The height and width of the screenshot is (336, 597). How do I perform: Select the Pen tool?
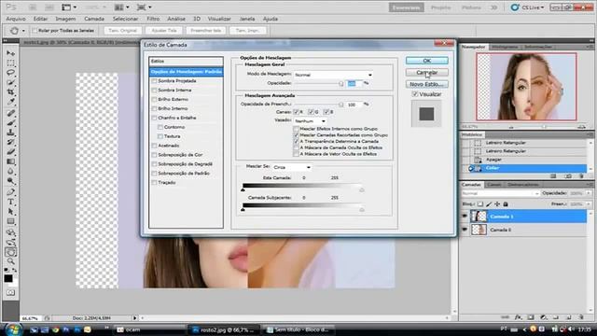[10, 192]
